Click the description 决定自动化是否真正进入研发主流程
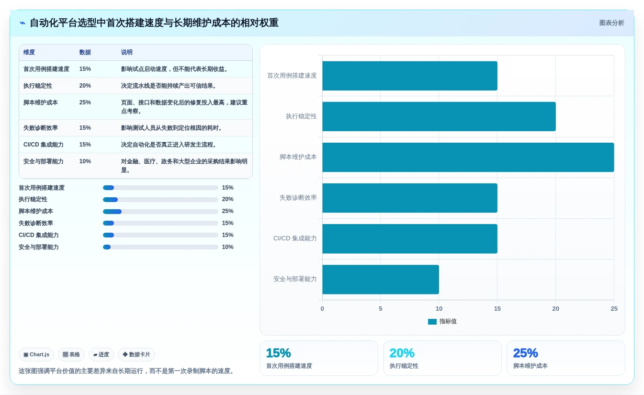The height and width of the screenshot is (395, 644). pos(169,145)
